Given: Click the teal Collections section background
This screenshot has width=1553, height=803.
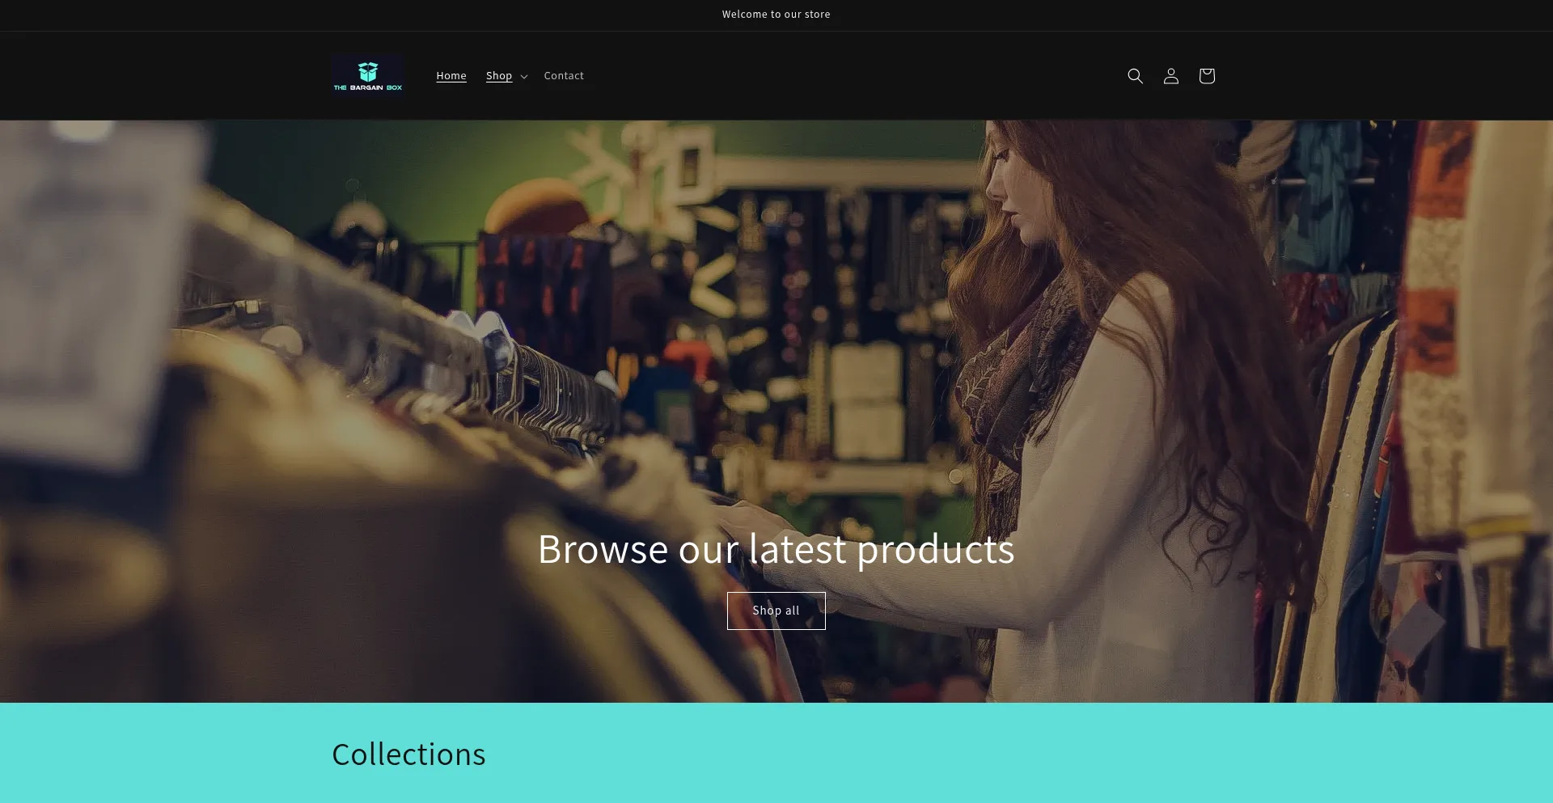Looking at the screenshot, I should tap(971, 754).
